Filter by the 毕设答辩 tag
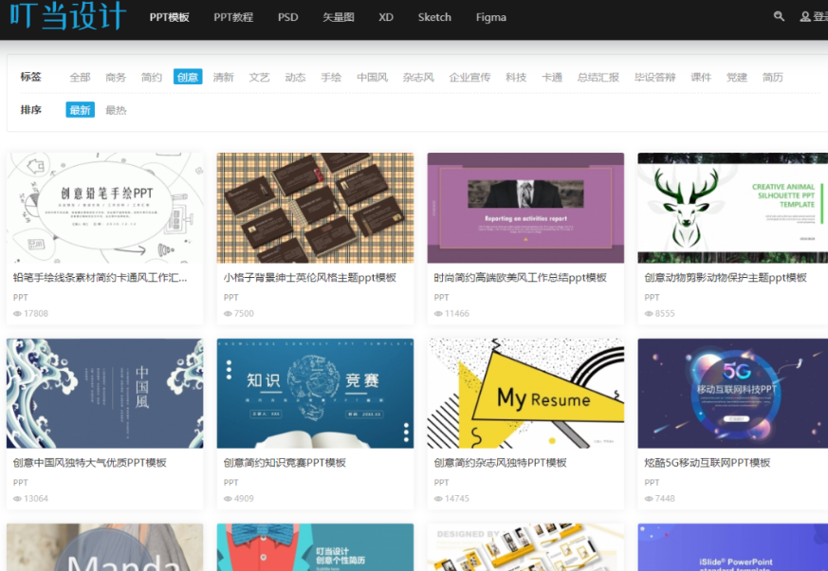 [654, 77]
